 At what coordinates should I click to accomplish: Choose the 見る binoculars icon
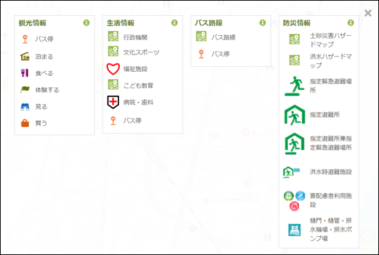(25, 107)
